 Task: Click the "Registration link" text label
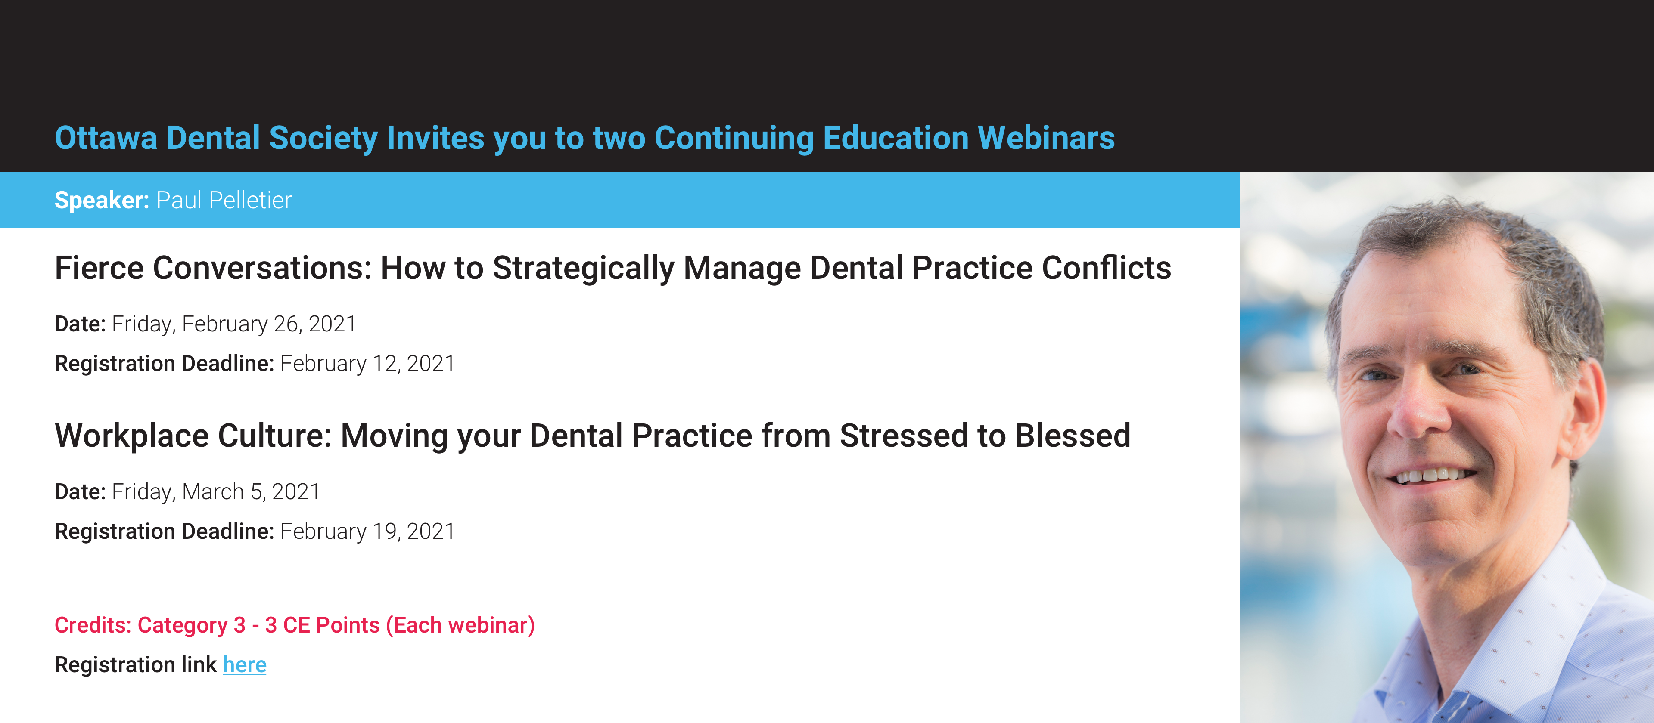point(136,664)
